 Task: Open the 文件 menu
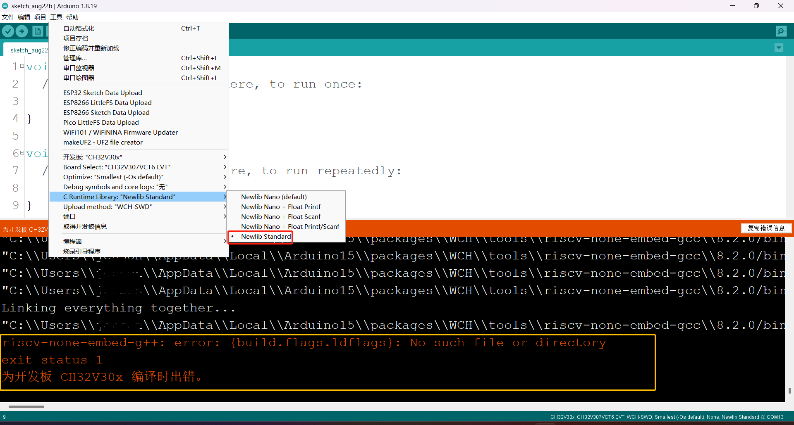[7, 17]
